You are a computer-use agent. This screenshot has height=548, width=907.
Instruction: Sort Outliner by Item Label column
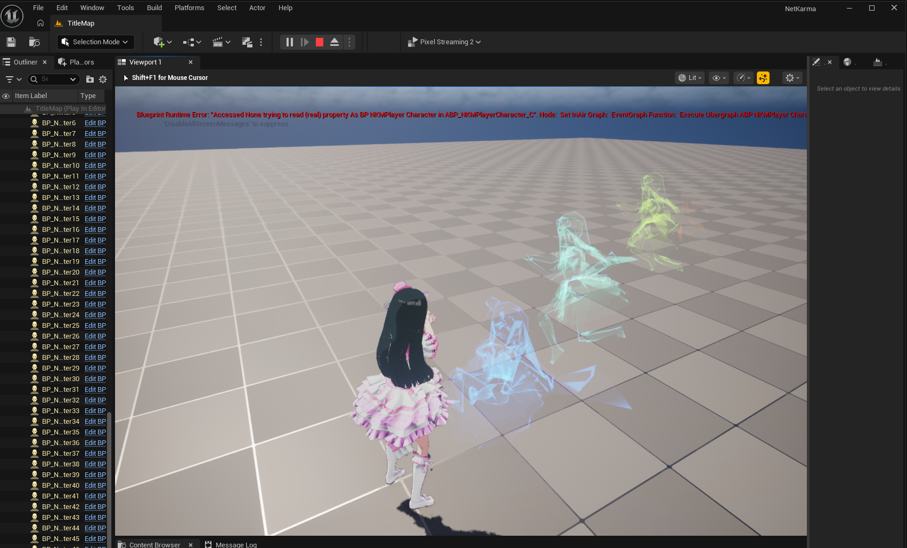(45, 96)
